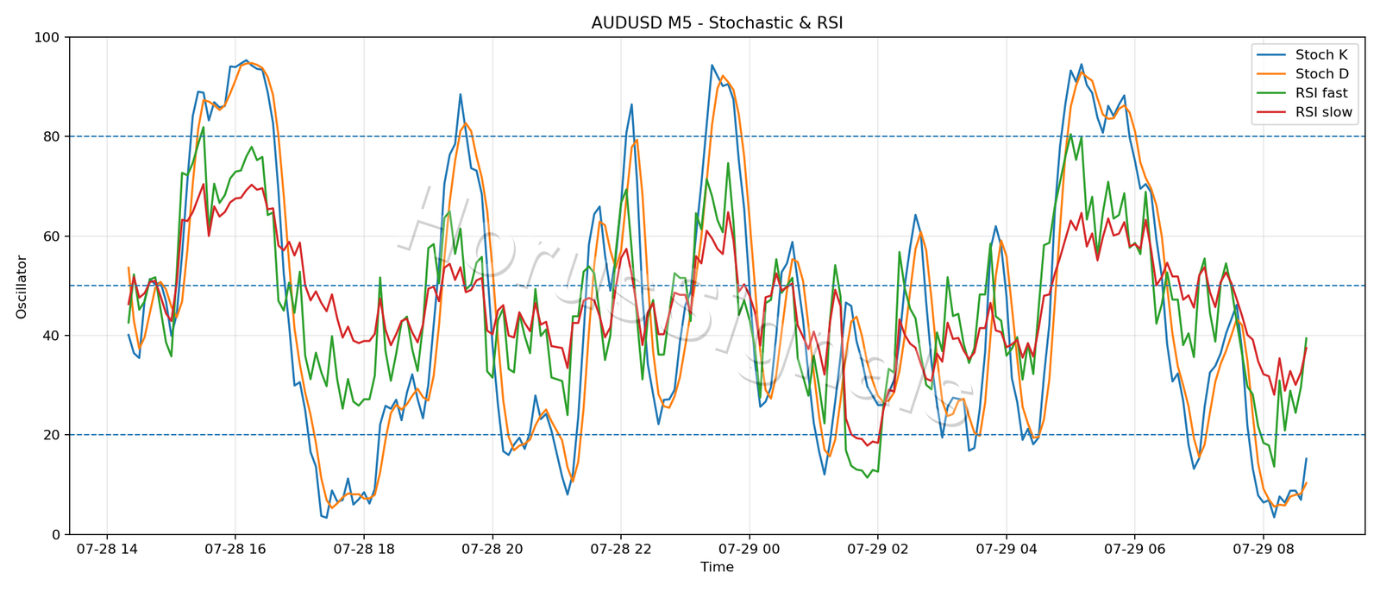Click the blue Stoch K legend line sample
The width and height of the screenshot is (1380, 592).
[x=1273, y=55]
